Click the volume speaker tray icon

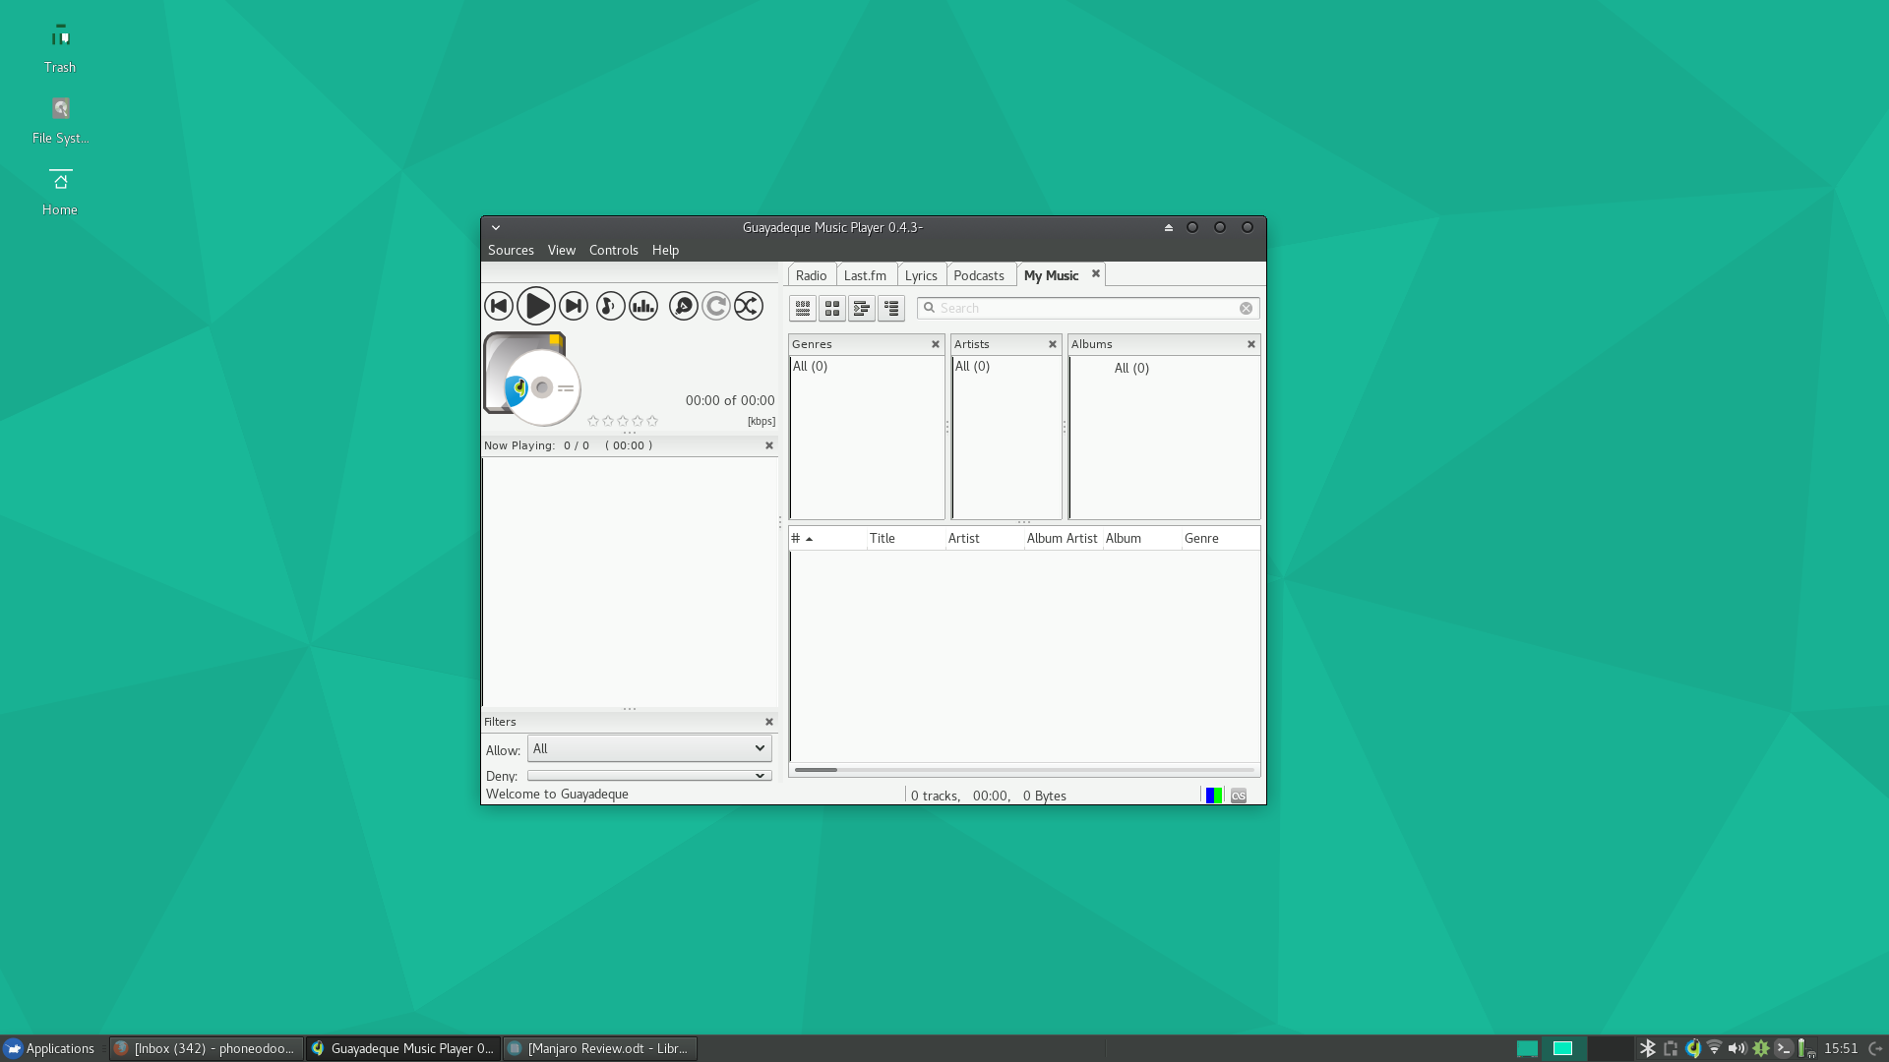(1737, 1048)
